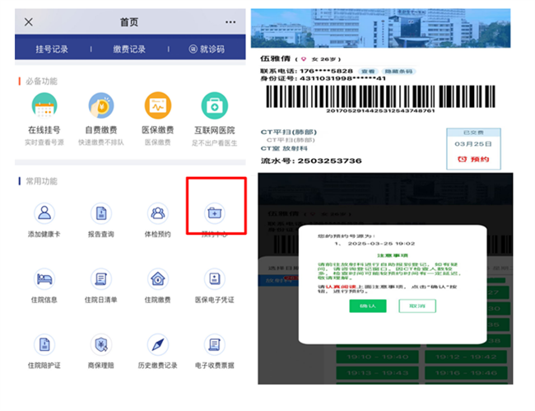Open the 就诊码 visit code tab

click(206, 49)
